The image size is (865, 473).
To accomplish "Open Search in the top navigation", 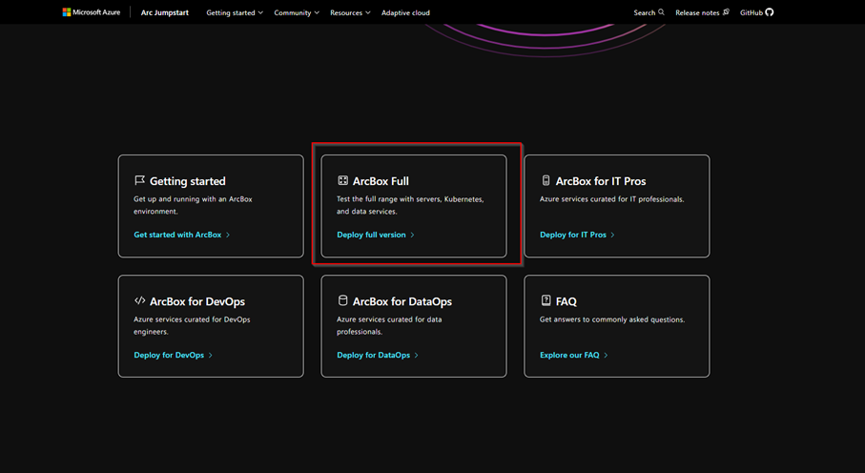I will click(x=649, y=12).
